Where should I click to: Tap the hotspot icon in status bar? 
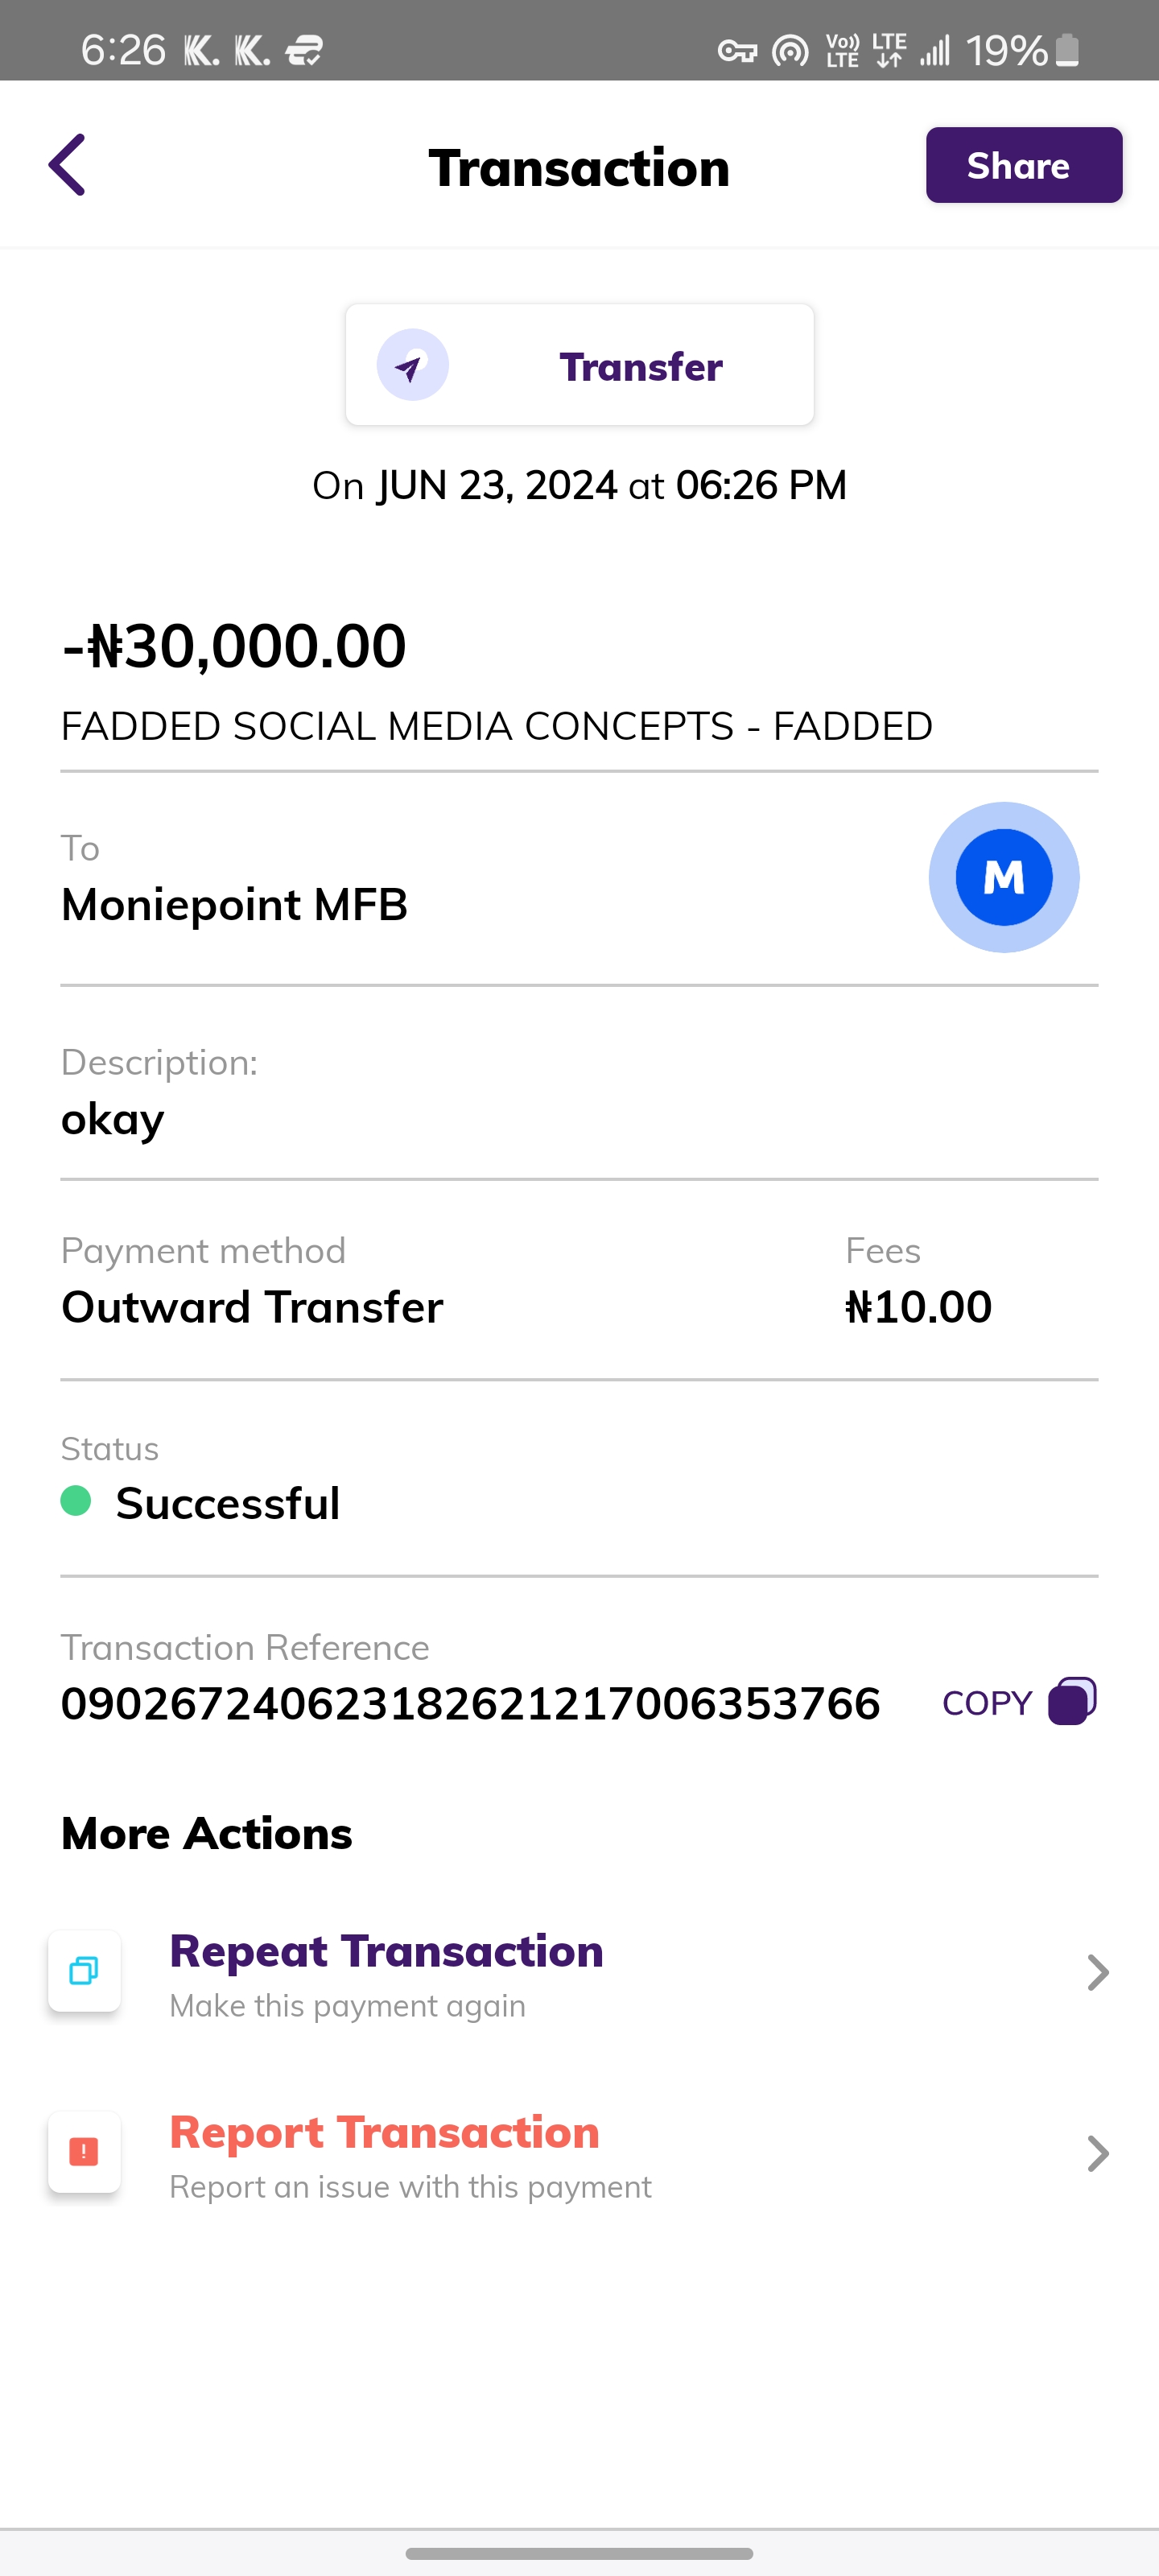click(x=790, y=50)
